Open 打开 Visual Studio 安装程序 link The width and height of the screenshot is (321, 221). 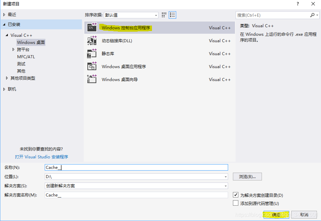coord(42,157)
